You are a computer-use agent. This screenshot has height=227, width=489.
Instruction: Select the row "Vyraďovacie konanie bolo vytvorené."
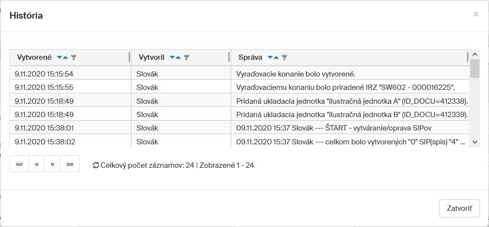(x=296, y=74)
